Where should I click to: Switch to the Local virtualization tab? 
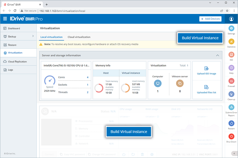[52, 37]
